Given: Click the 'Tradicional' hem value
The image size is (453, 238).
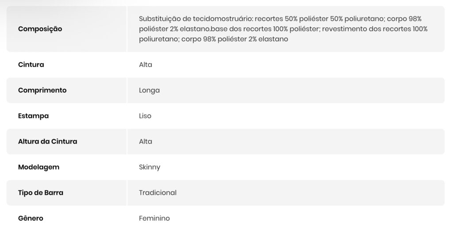Looking at the screenshot, I should point(157,193).
